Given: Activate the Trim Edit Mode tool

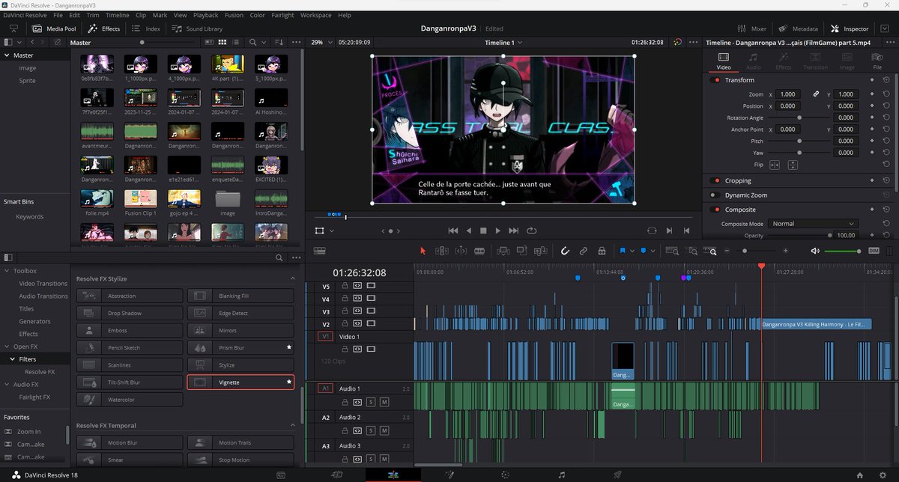Looking at the screenshot, I should coord(442,251).
